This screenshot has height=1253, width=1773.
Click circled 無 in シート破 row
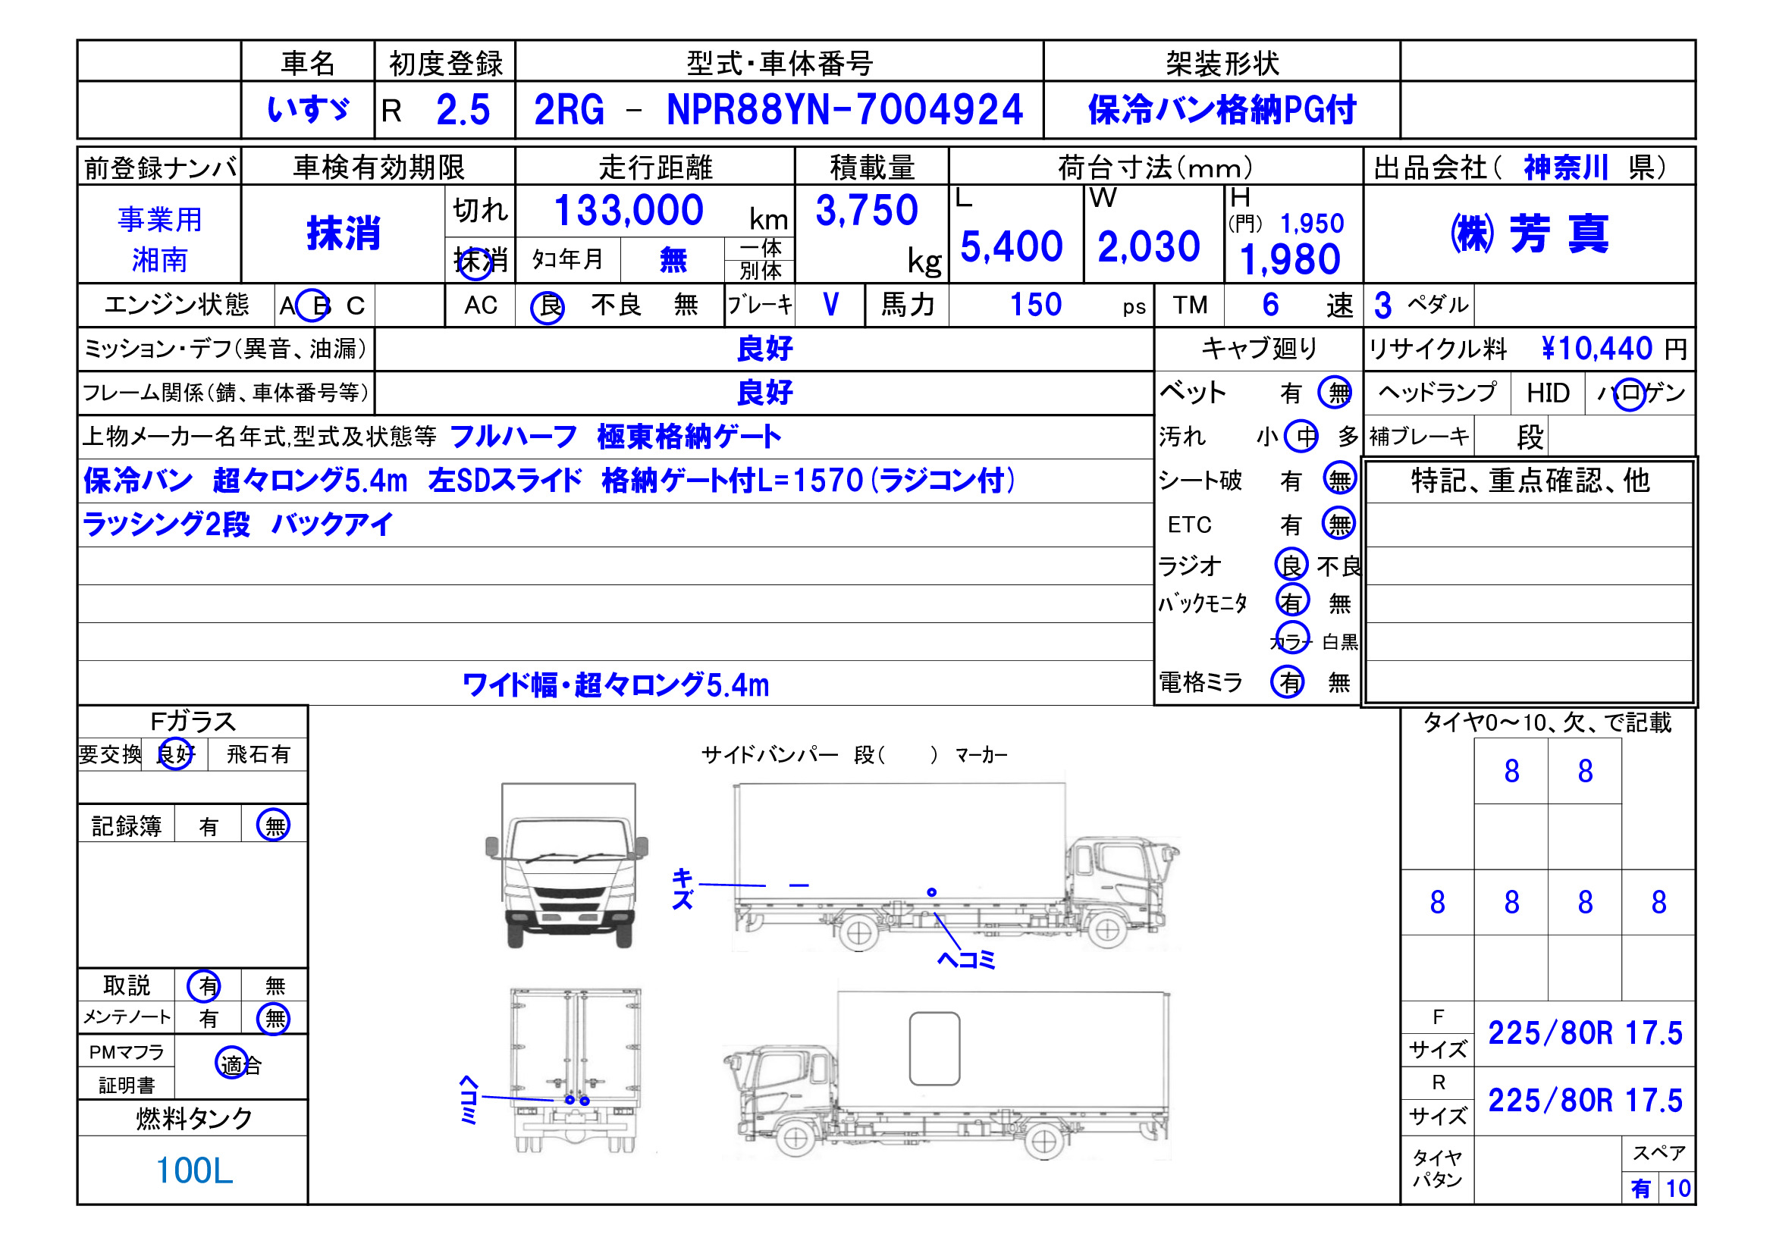click(1340, 479)
